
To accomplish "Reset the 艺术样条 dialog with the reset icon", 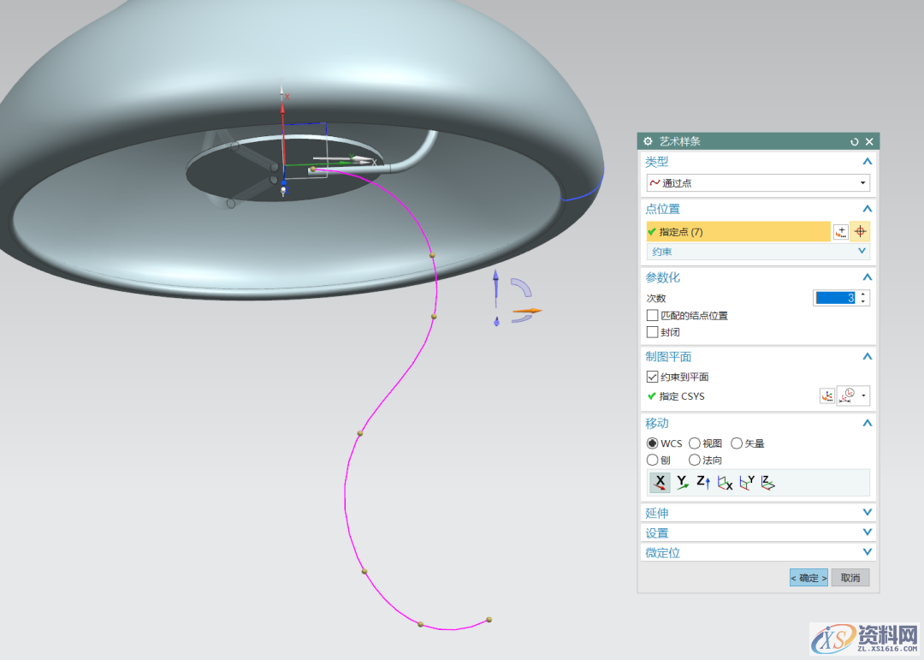I will [854, 142].
